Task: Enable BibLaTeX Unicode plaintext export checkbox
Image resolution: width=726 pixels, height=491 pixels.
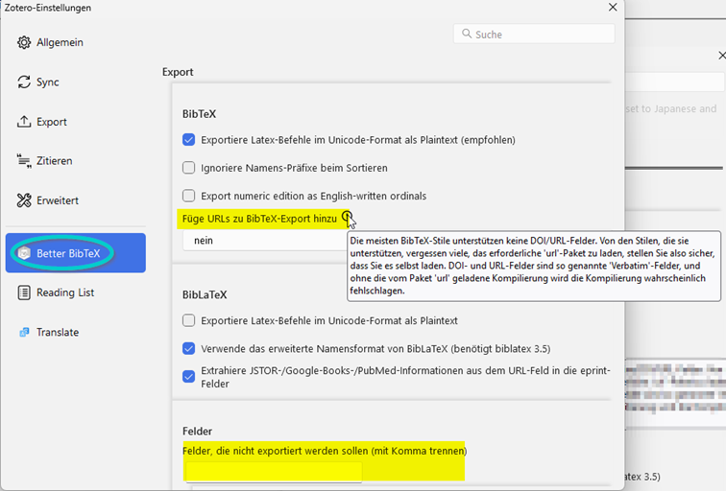Action: 188,320
